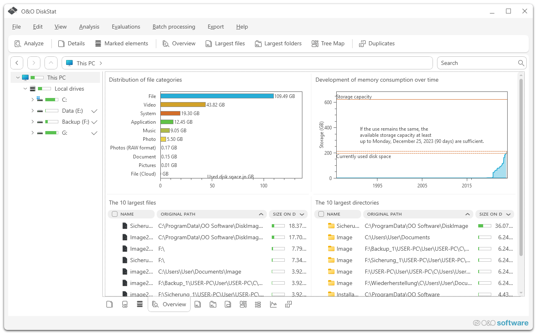Sort largest directories by the ORIGINAL PATH column header

coord(418,214)
